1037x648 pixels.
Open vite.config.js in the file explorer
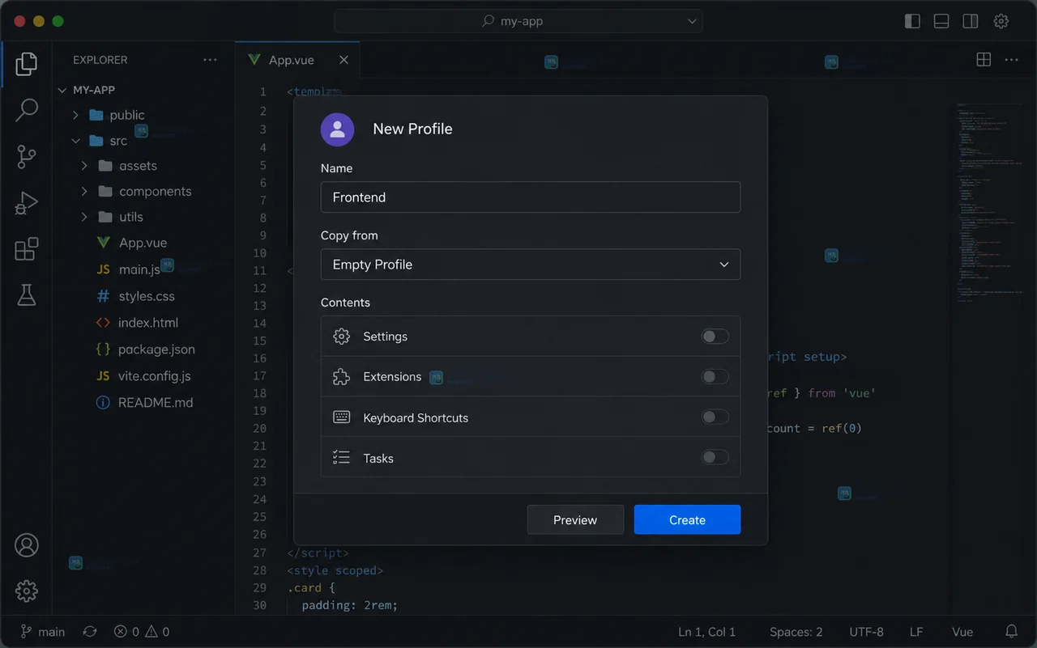(x=155, y=376)
